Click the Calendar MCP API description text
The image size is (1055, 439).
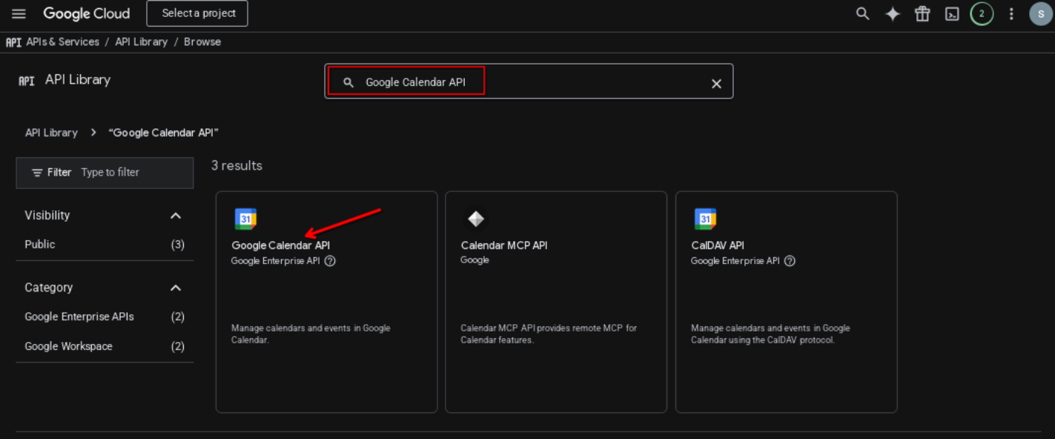coord(549,334)
